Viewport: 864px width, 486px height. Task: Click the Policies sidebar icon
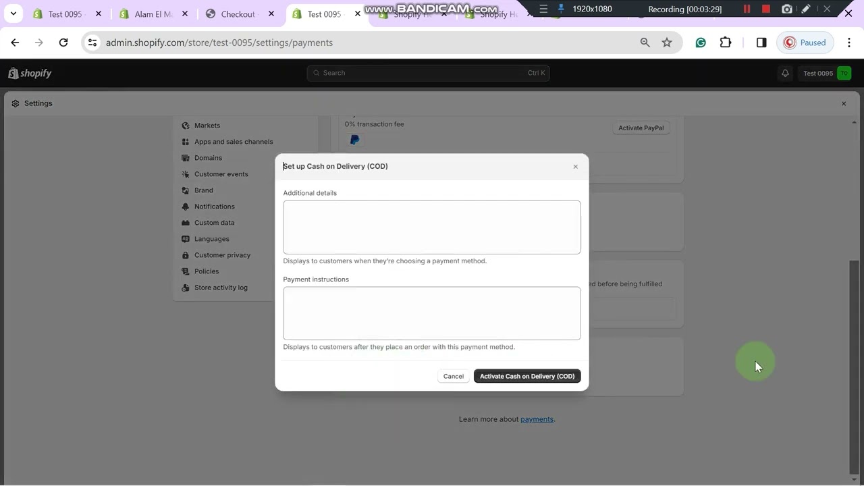point(186,271)
